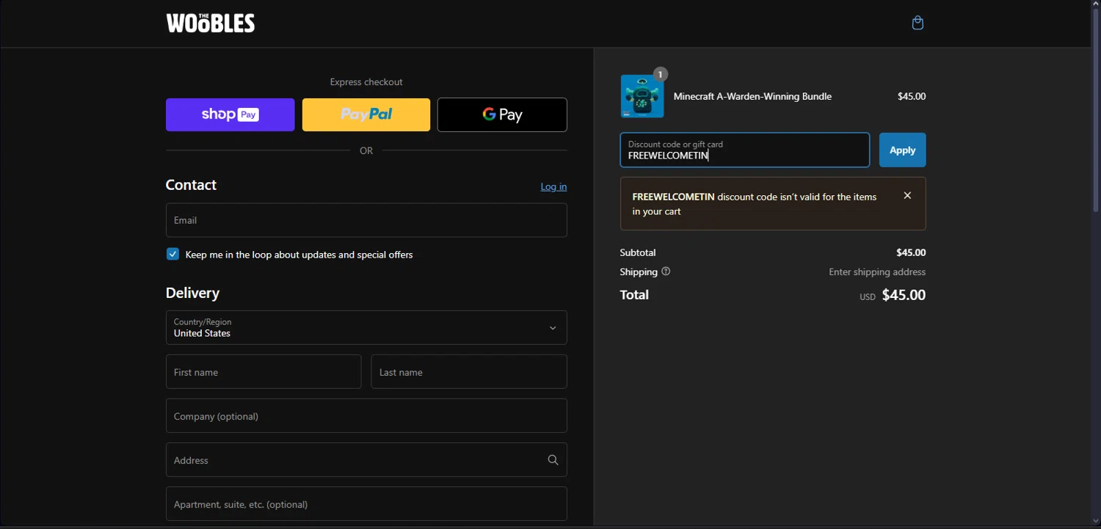
Task: Click the Woobles logo
Action: click(211, 23)
